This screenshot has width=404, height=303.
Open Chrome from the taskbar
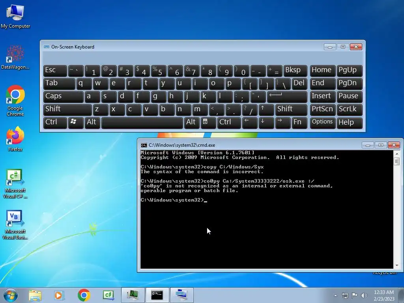[x=84, y=295]
